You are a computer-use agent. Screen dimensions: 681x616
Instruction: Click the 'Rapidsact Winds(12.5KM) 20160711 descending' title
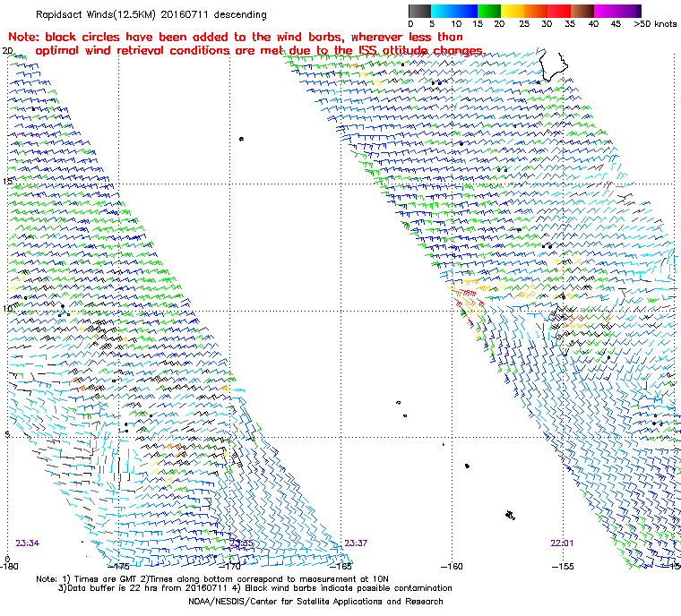click(151, 14)
